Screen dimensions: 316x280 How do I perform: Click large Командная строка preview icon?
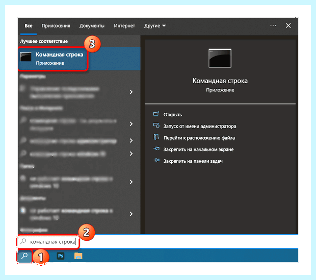point(220,58)
